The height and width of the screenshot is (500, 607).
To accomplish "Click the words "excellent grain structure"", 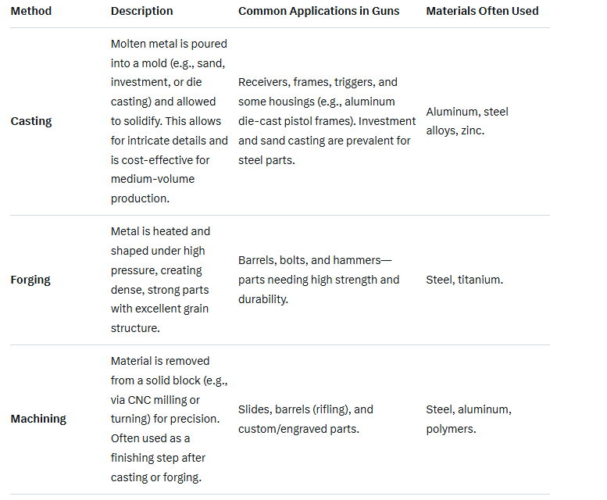I will click(x=160, y=318).
